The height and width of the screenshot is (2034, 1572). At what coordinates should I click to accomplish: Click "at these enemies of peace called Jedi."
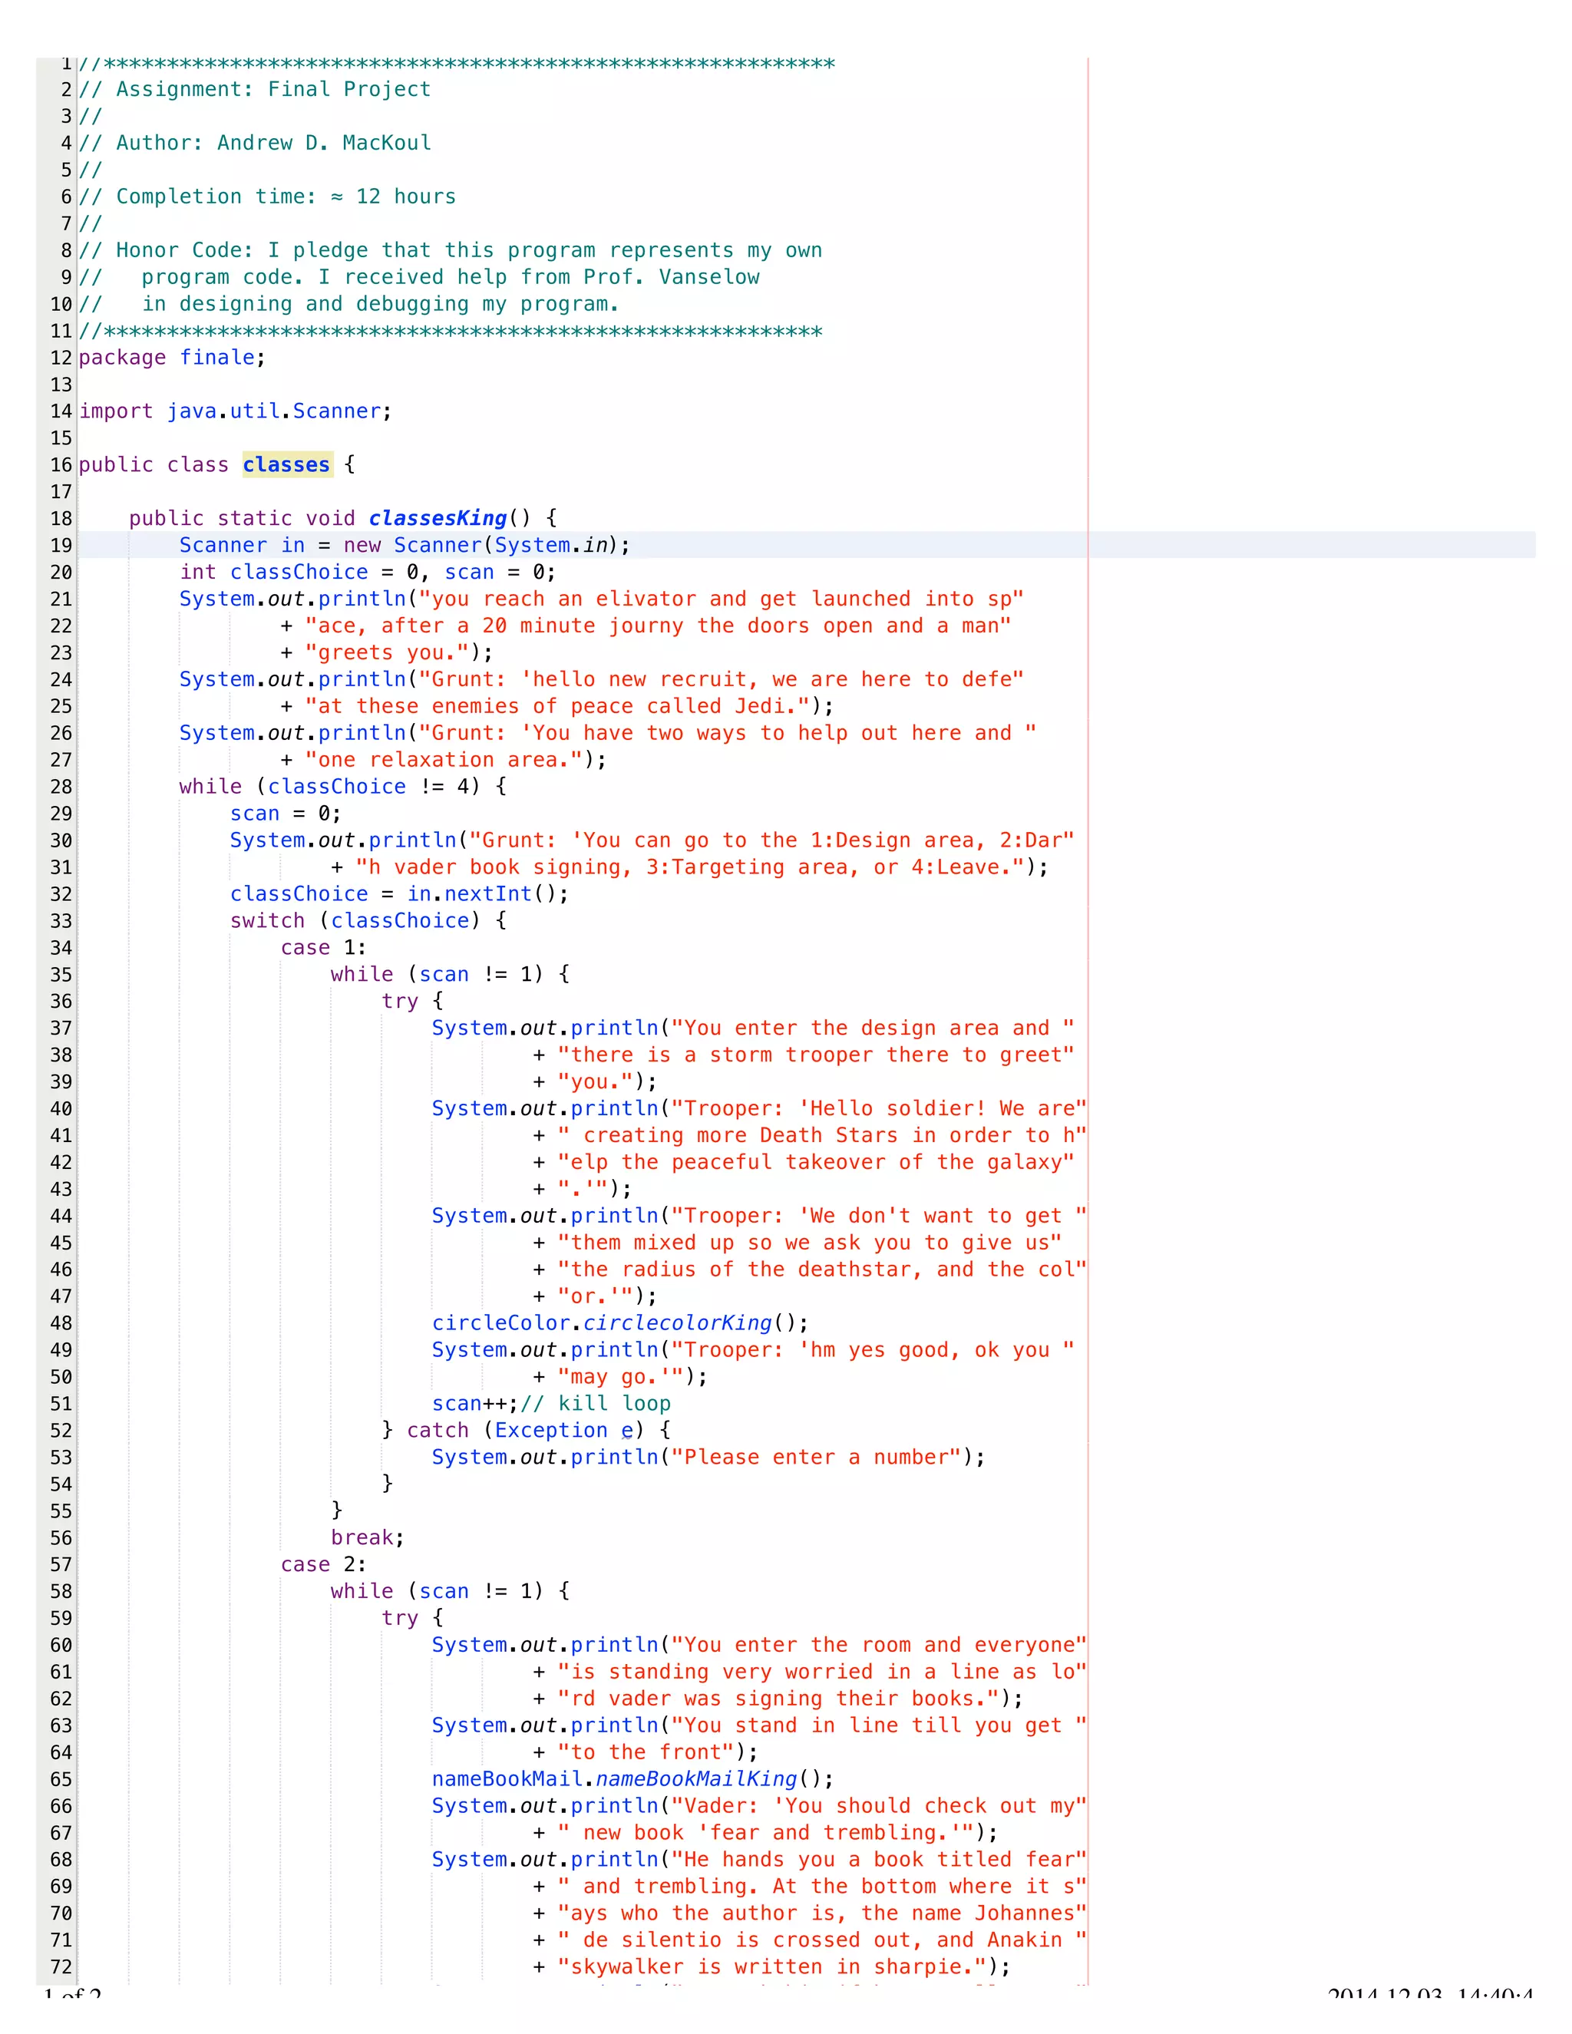point(557,707)
